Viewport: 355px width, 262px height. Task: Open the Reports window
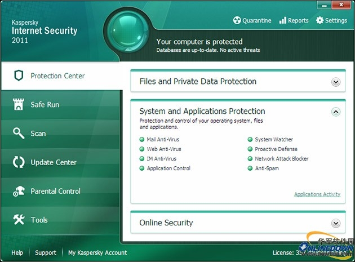click(294, 20)
